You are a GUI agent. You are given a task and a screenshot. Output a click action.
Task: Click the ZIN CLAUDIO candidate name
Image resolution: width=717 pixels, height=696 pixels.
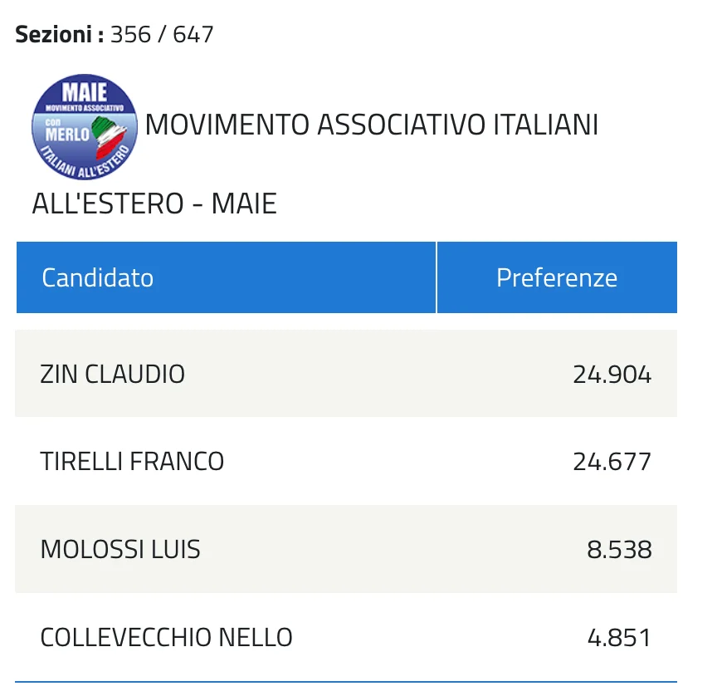pyautogui.click(x=113, y=374)
